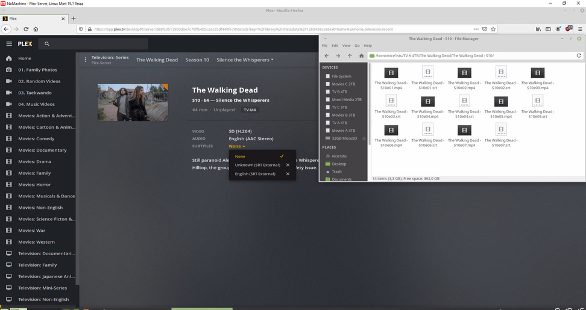Image resolution: width=586 pixels, height=310 pixels.
Task: Go to parent folder in File Manager
Action: pos(350,55)
